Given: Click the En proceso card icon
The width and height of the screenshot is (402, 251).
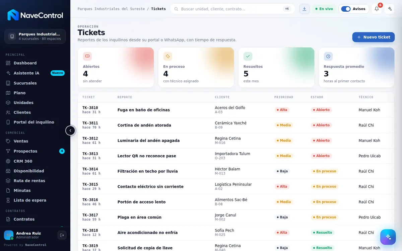Looking at the screenshot, I should 167,56.
